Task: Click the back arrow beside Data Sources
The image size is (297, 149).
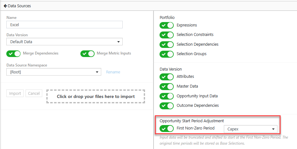Action: 5,6
